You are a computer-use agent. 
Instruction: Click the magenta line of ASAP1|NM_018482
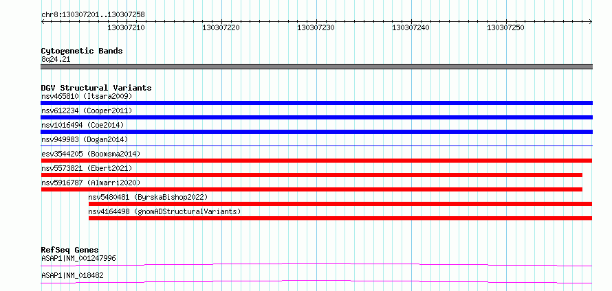click(316, 281)
